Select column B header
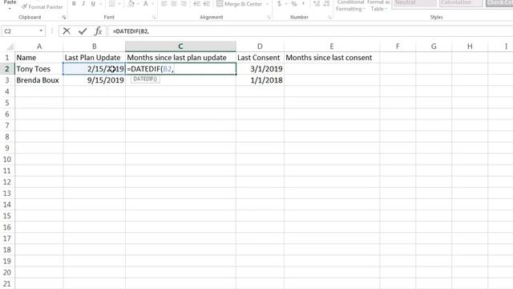 click(95, 47)
